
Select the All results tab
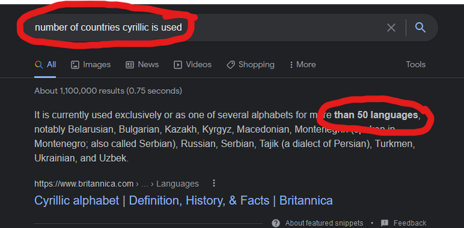coord(45,64)
